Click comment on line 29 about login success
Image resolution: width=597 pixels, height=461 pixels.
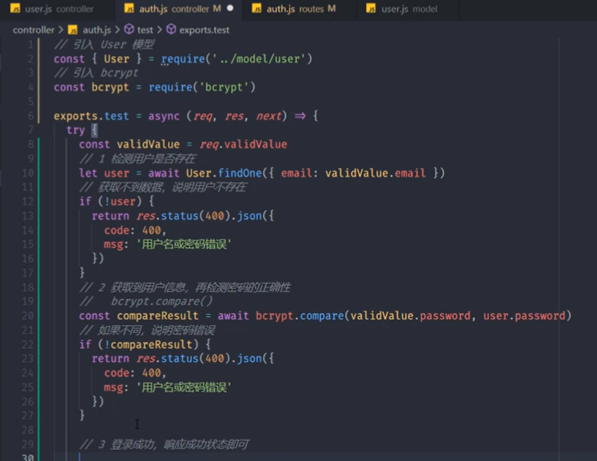164,444
